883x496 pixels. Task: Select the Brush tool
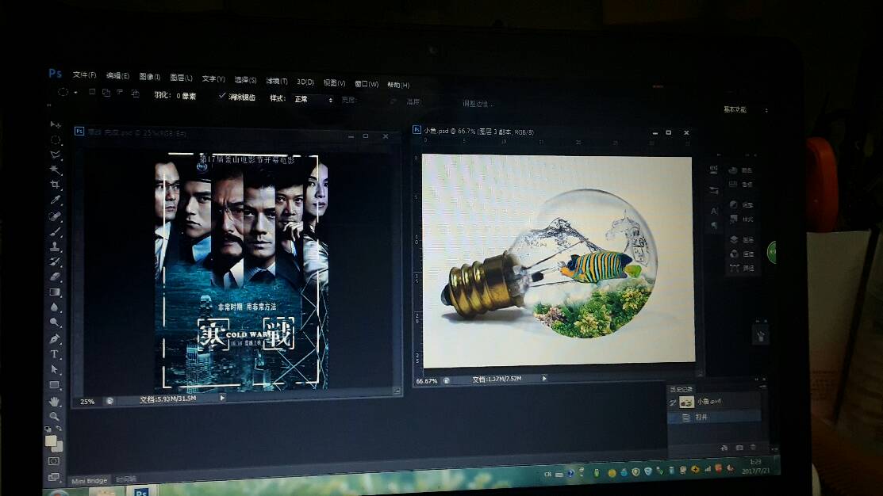point(56,231)
